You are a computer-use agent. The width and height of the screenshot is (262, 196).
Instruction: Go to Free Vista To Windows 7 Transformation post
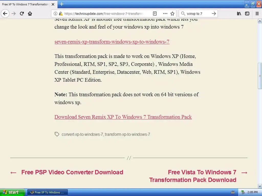(x=193, y=176)
